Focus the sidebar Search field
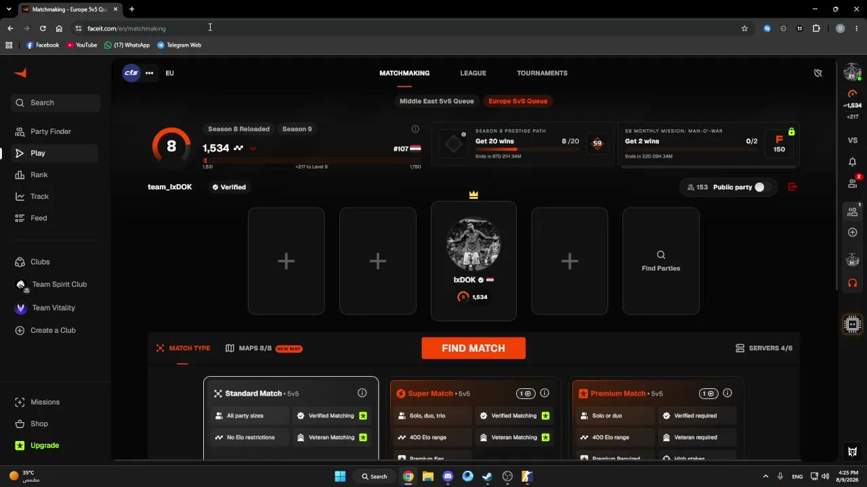 56,103
